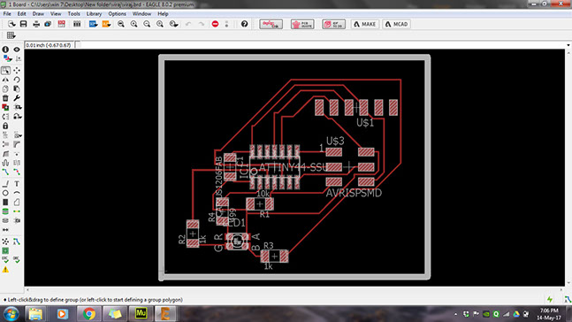Open the View menu
The height and width of the screenshot is (322, 572).
(56, 14)
